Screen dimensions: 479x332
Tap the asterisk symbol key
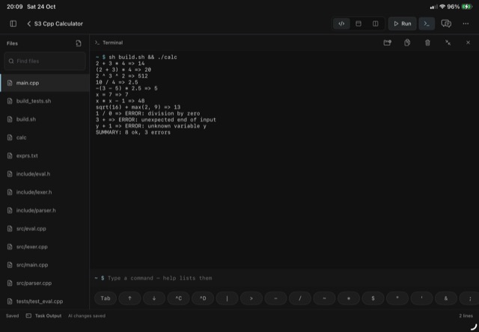349,298
